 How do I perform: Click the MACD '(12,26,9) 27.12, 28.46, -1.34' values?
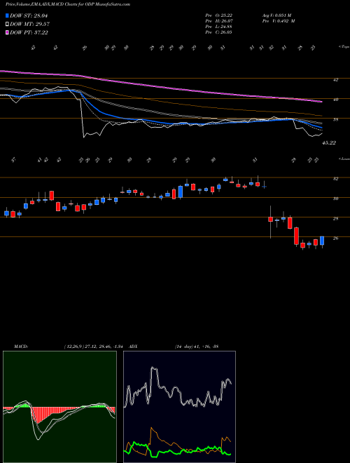coord(95,347)
